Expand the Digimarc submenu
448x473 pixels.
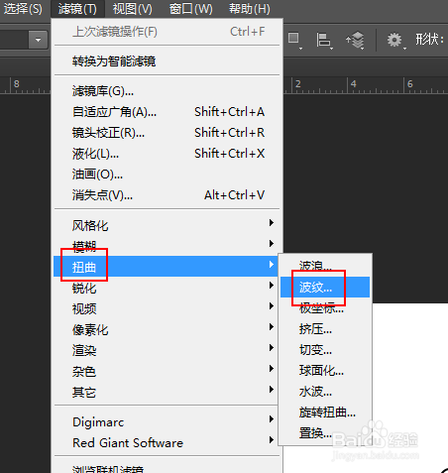click(x=167, y=422)
